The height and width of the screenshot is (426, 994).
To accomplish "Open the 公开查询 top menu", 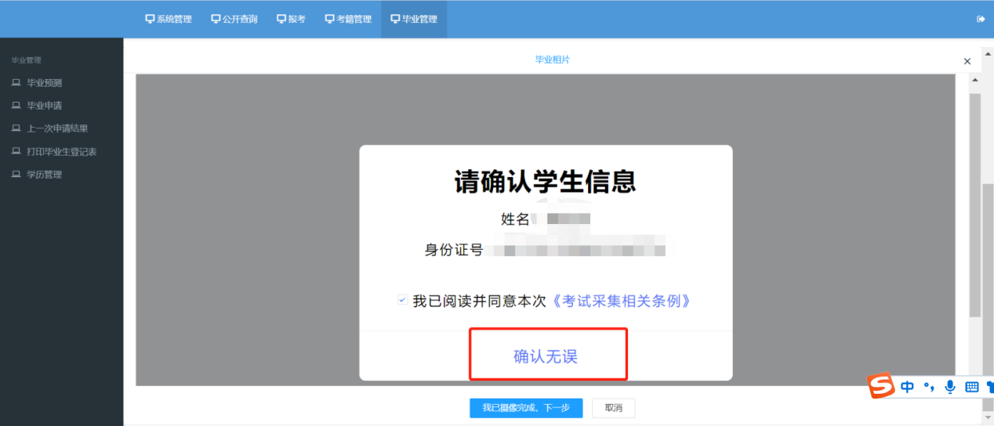I will coord(234,20).
